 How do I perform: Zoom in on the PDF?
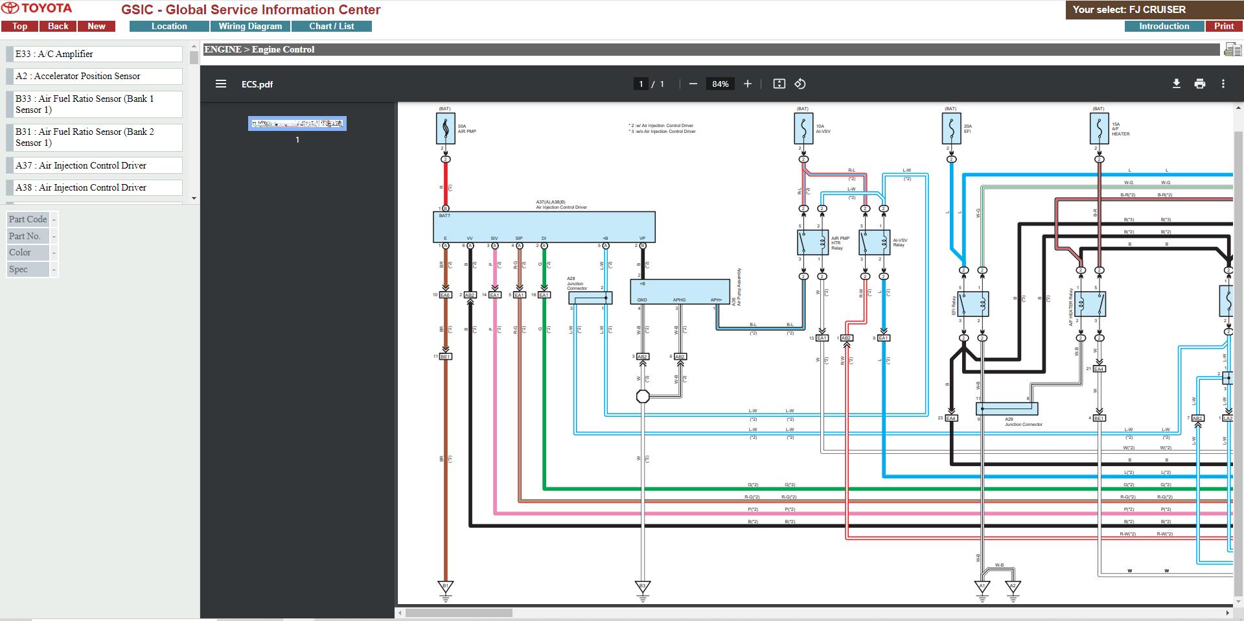(x=747, y=84)
